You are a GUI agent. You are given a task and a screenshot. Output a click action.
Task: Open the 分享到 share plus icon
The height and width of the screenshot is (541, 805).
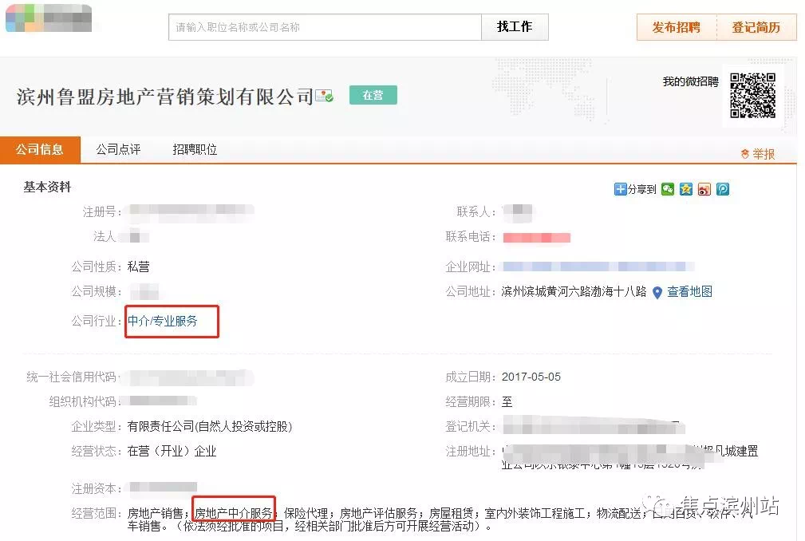[x=620, y=189]
